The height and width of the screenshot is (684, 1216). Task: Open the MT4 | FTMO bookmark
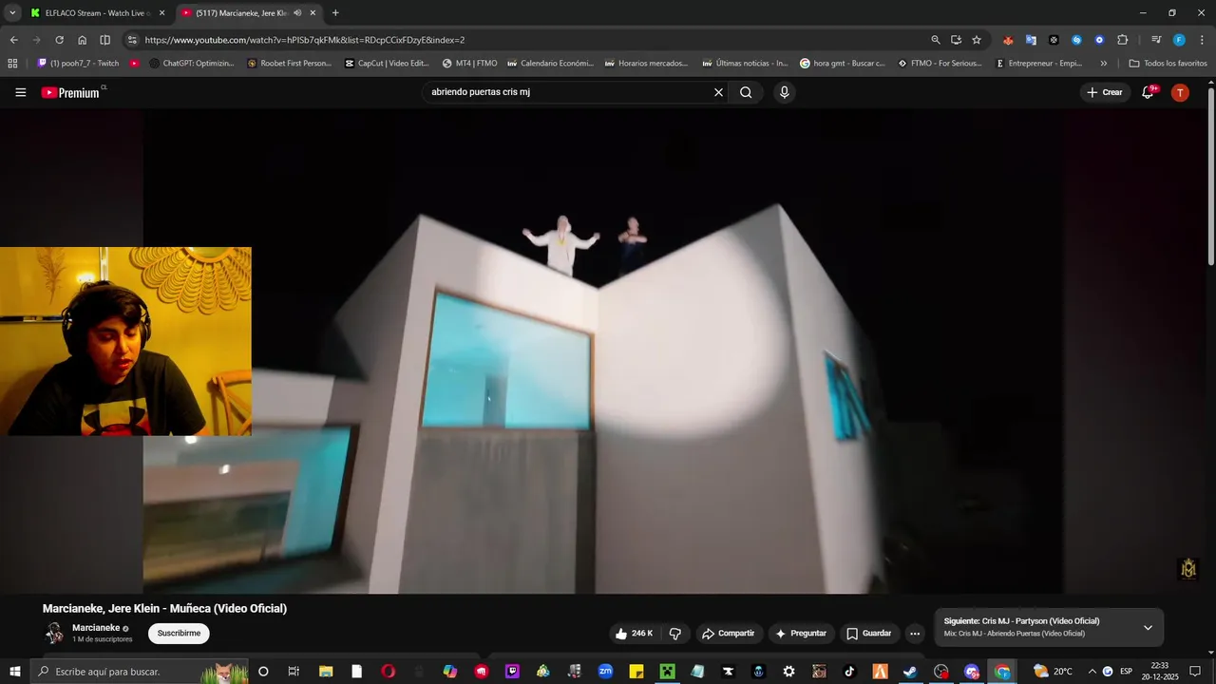469,64
